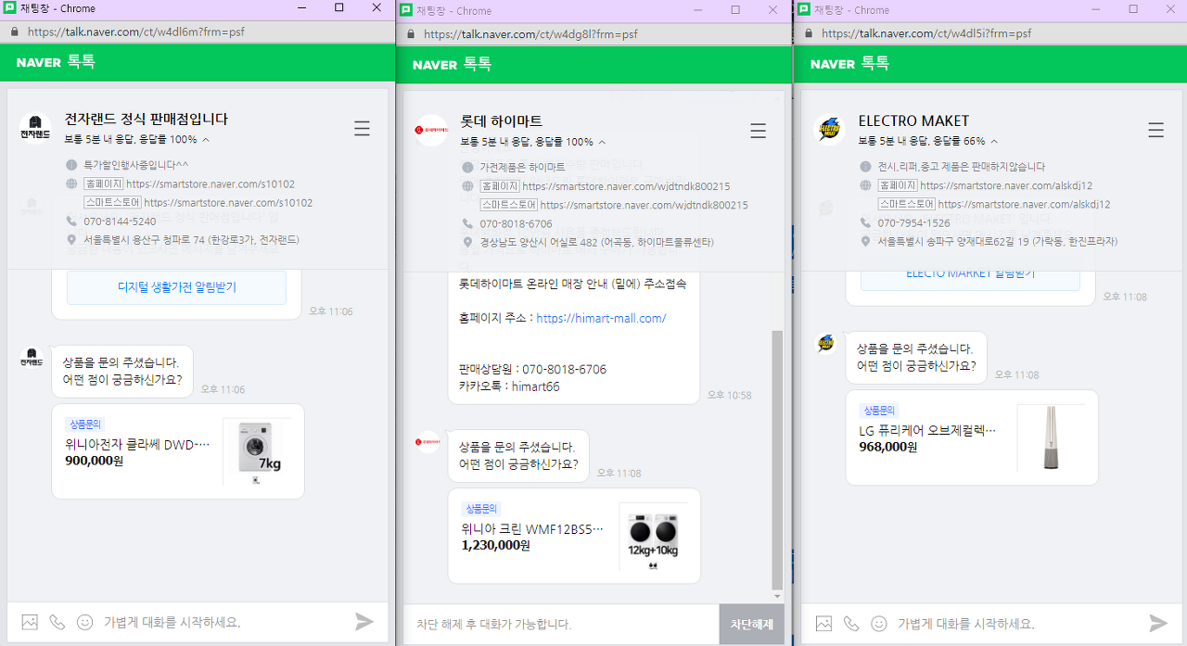The image size is (1187, 646).
Task: Click 전자랜드 address 서울특별시 용산구 청파로 74
Action: (191, 239)
